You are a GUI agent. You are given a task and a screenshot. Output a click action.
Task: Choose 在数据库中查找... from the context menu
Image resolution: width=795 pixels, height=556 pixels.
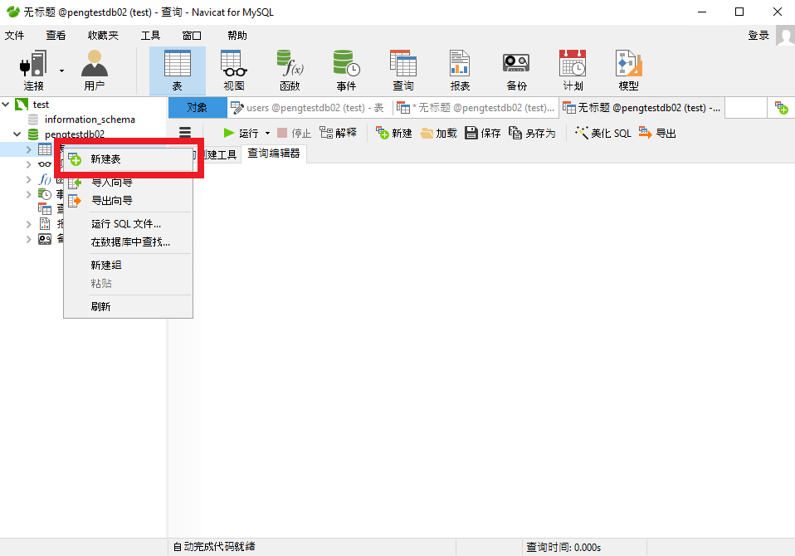coord(129,242)
